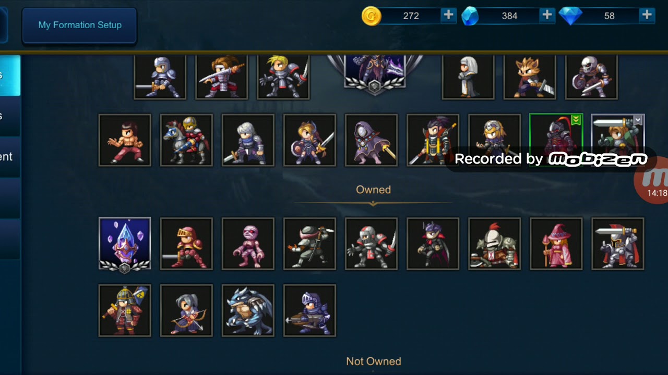Image resolution: width=668 pixels, height=375 pixels.
Task: Choose the purple hooded mage hero
Action: coord(371,140)
